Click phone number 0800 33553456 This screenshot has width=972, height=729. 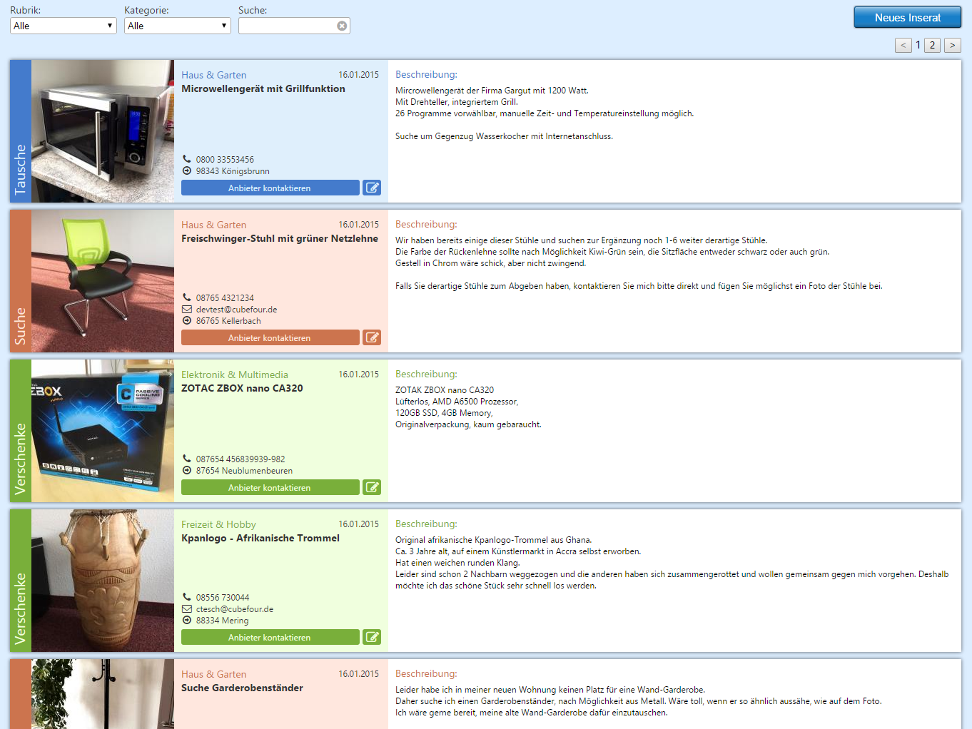[x=225, y=160]
